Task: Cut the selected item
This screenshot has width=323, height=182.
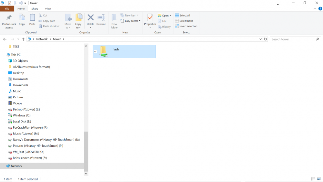Action: [x=43, y=16]
